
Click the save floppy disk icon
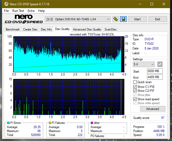click(124, 19)
